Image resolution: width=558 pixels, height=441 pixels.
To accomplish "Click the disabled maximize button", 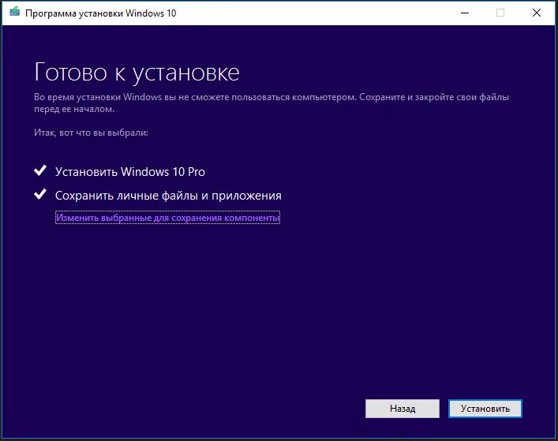I will coord(500,13).
